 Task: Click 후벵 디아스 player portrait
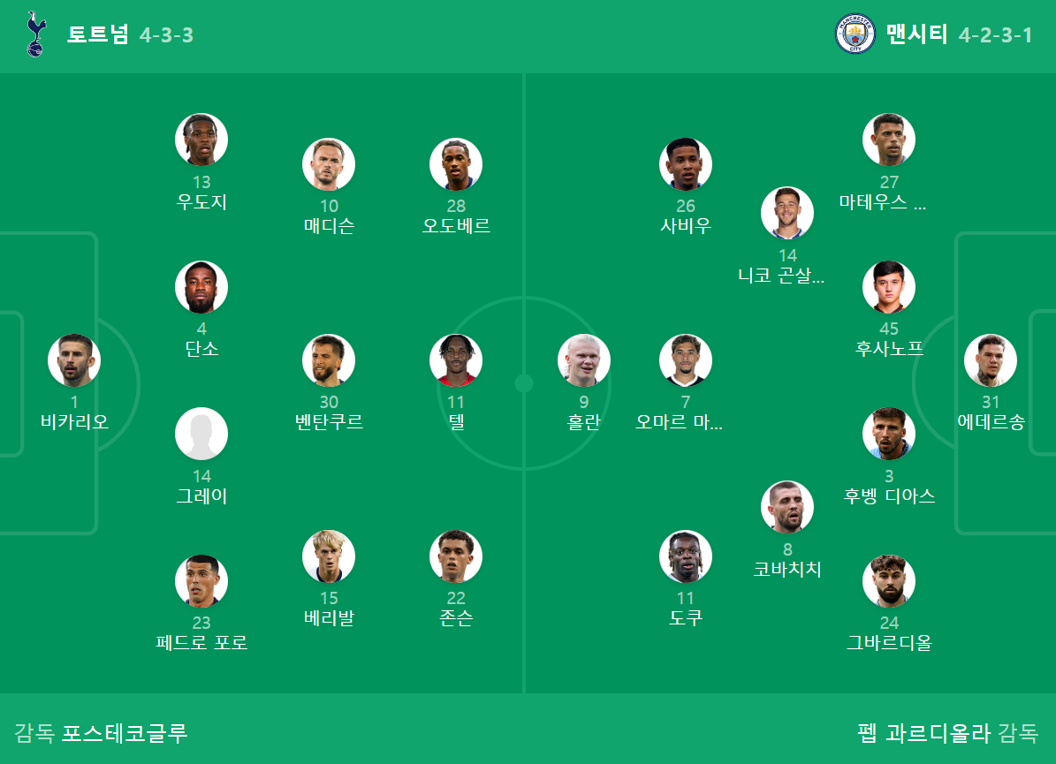pyautogui.click(x=889, y=434)
